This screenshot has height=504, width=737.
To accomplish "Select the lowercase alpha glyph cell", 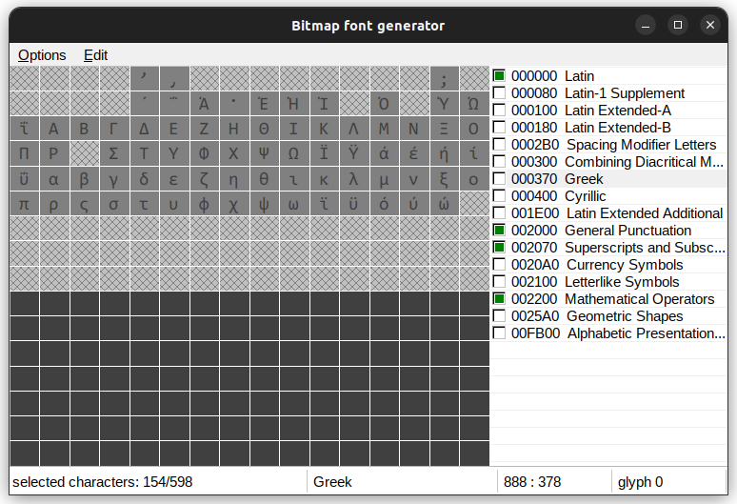I will click(54, 178).
